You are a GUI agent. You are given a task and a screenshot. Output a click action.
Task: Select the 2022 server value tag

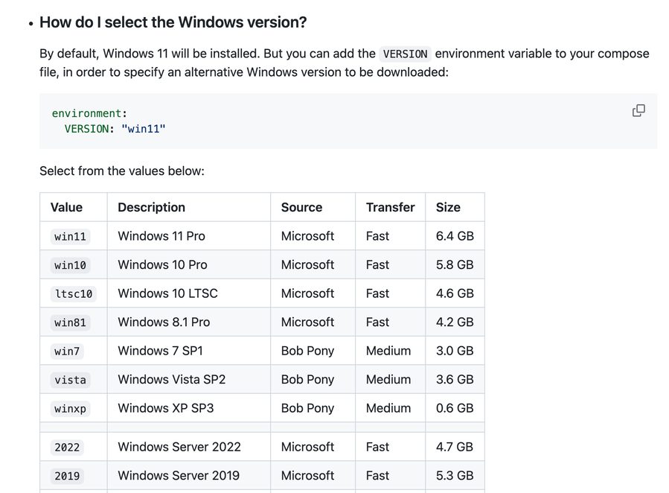[x=67, y=447]
